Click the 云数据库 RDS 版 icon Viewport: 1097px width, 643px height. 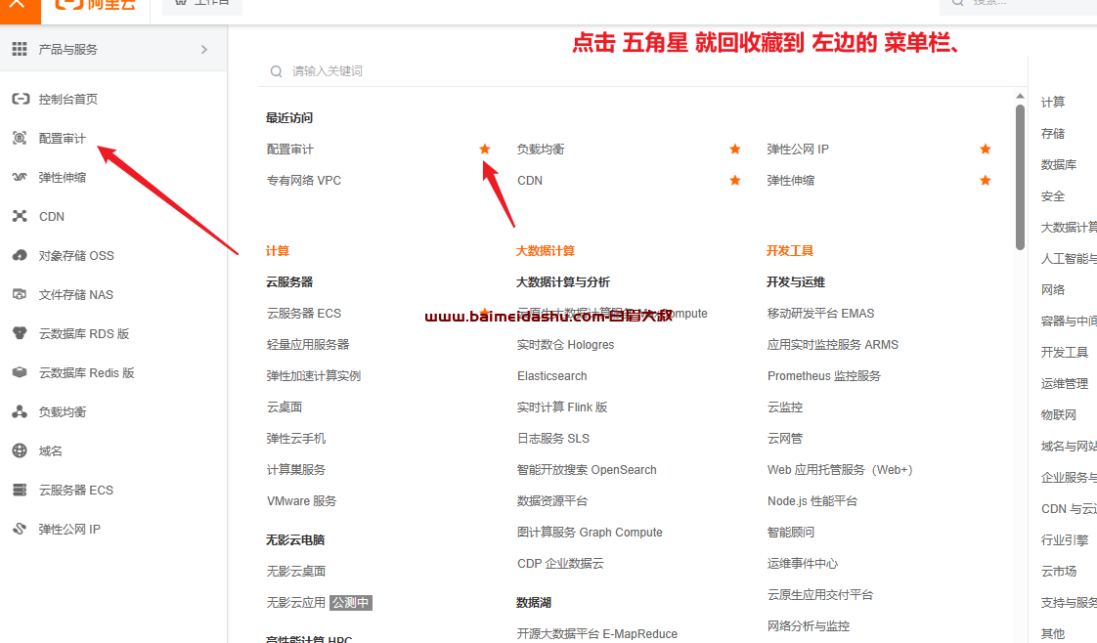click(x=20, y=333)
